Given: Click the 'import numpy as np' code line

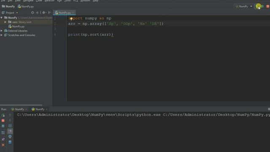Looking at the screenshot, I should point(90,18).
